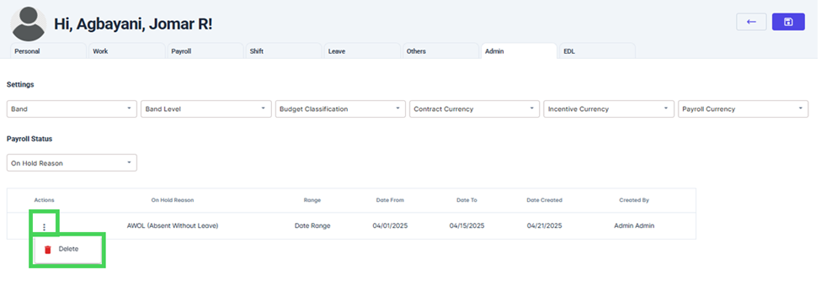Go to the Shift tab

pos(284,51)
